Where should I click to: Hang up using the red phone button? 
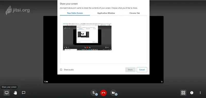coord(104,93)
